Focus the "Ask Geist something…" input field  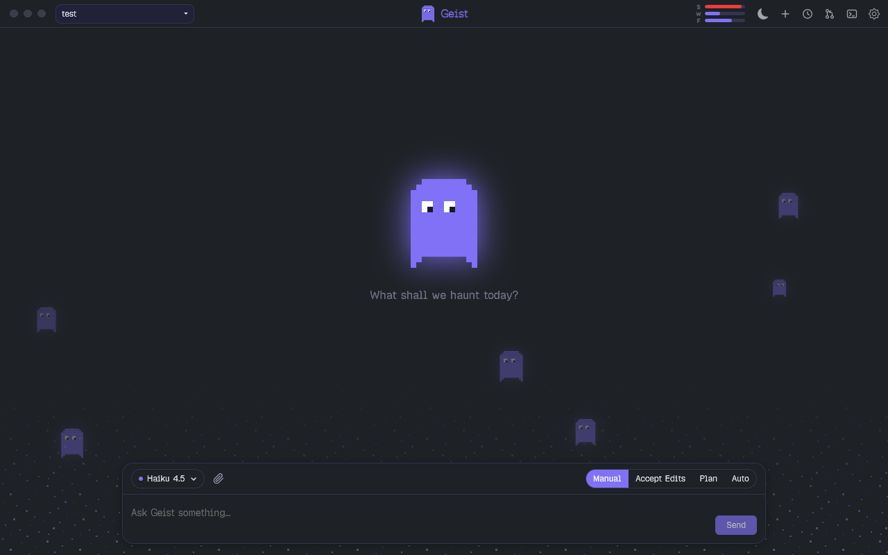(419, 518)
